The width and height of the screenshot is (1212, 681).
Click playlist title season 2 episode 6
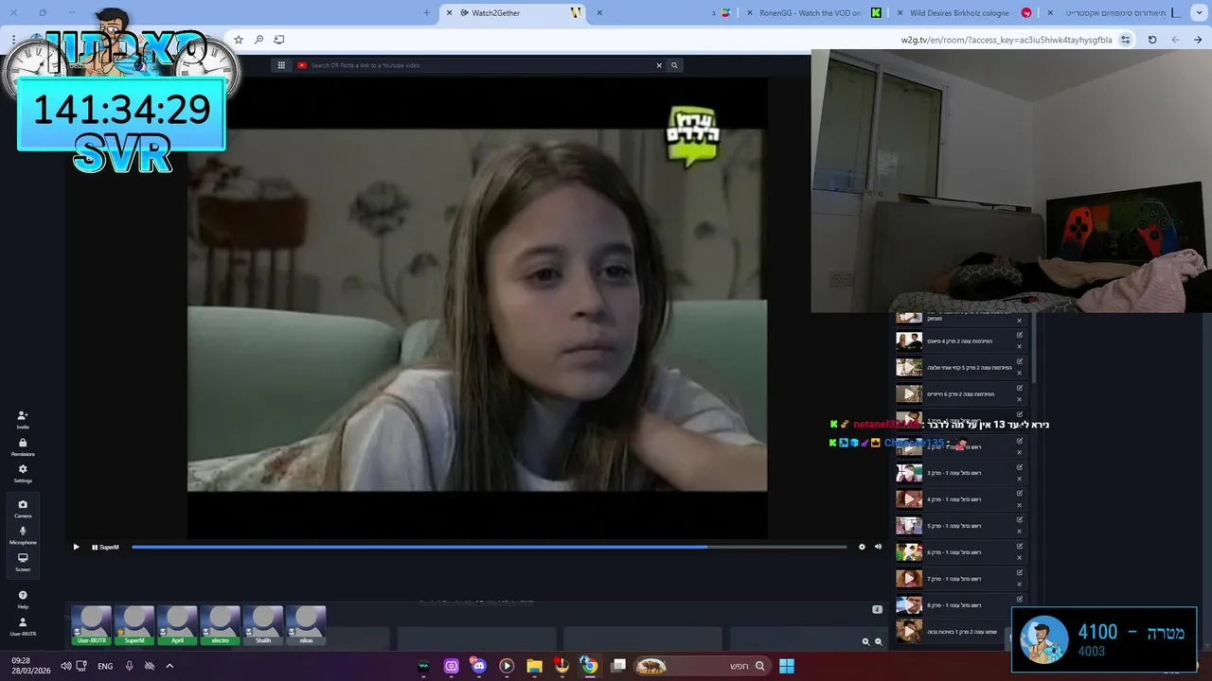tap(960, 394)
